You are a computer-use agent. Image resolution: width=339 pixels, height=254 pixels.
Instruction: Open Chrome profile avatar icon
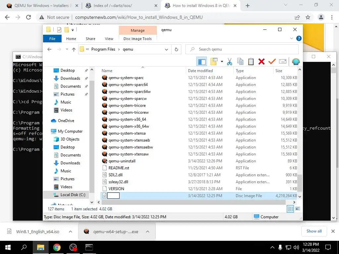tap(321, 17)
